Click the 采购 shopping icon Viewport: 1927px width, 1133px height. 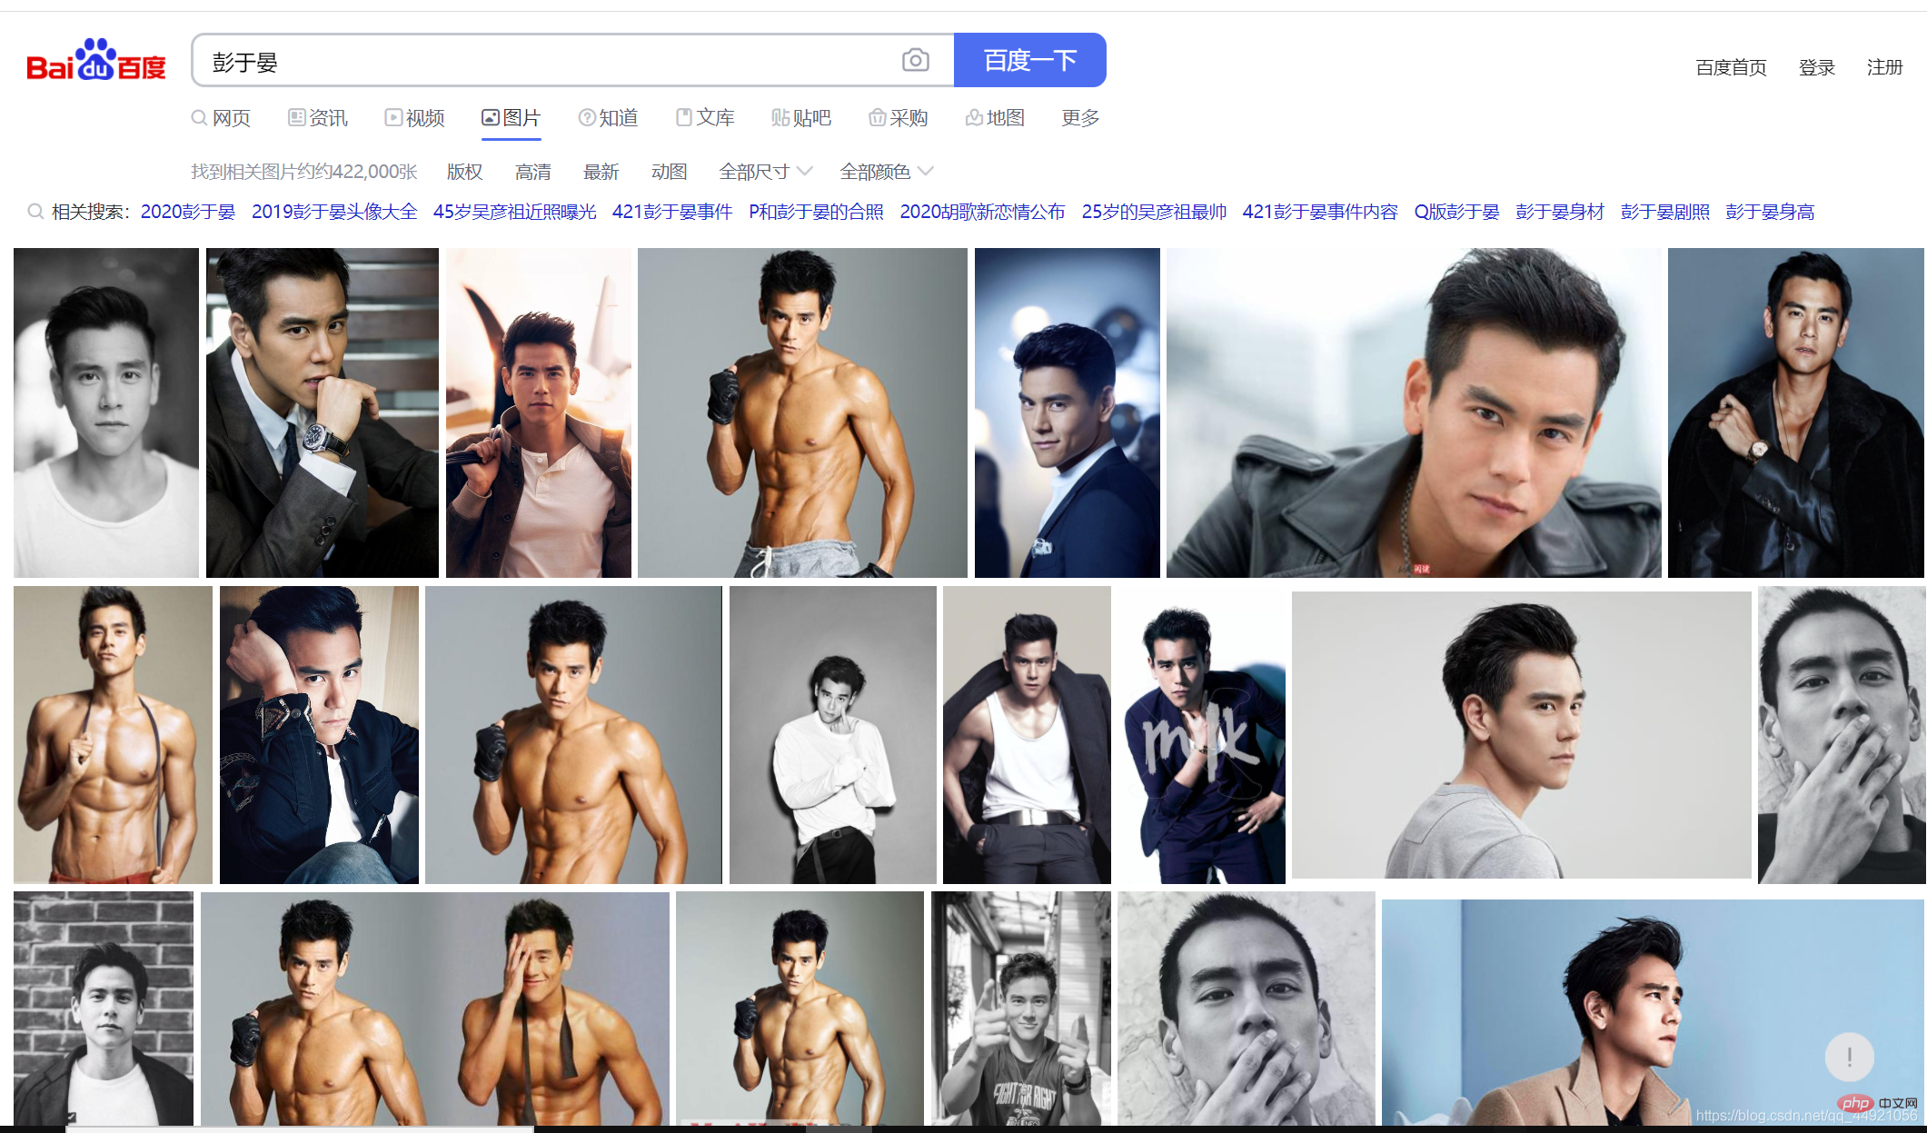(x=877, y=117)
